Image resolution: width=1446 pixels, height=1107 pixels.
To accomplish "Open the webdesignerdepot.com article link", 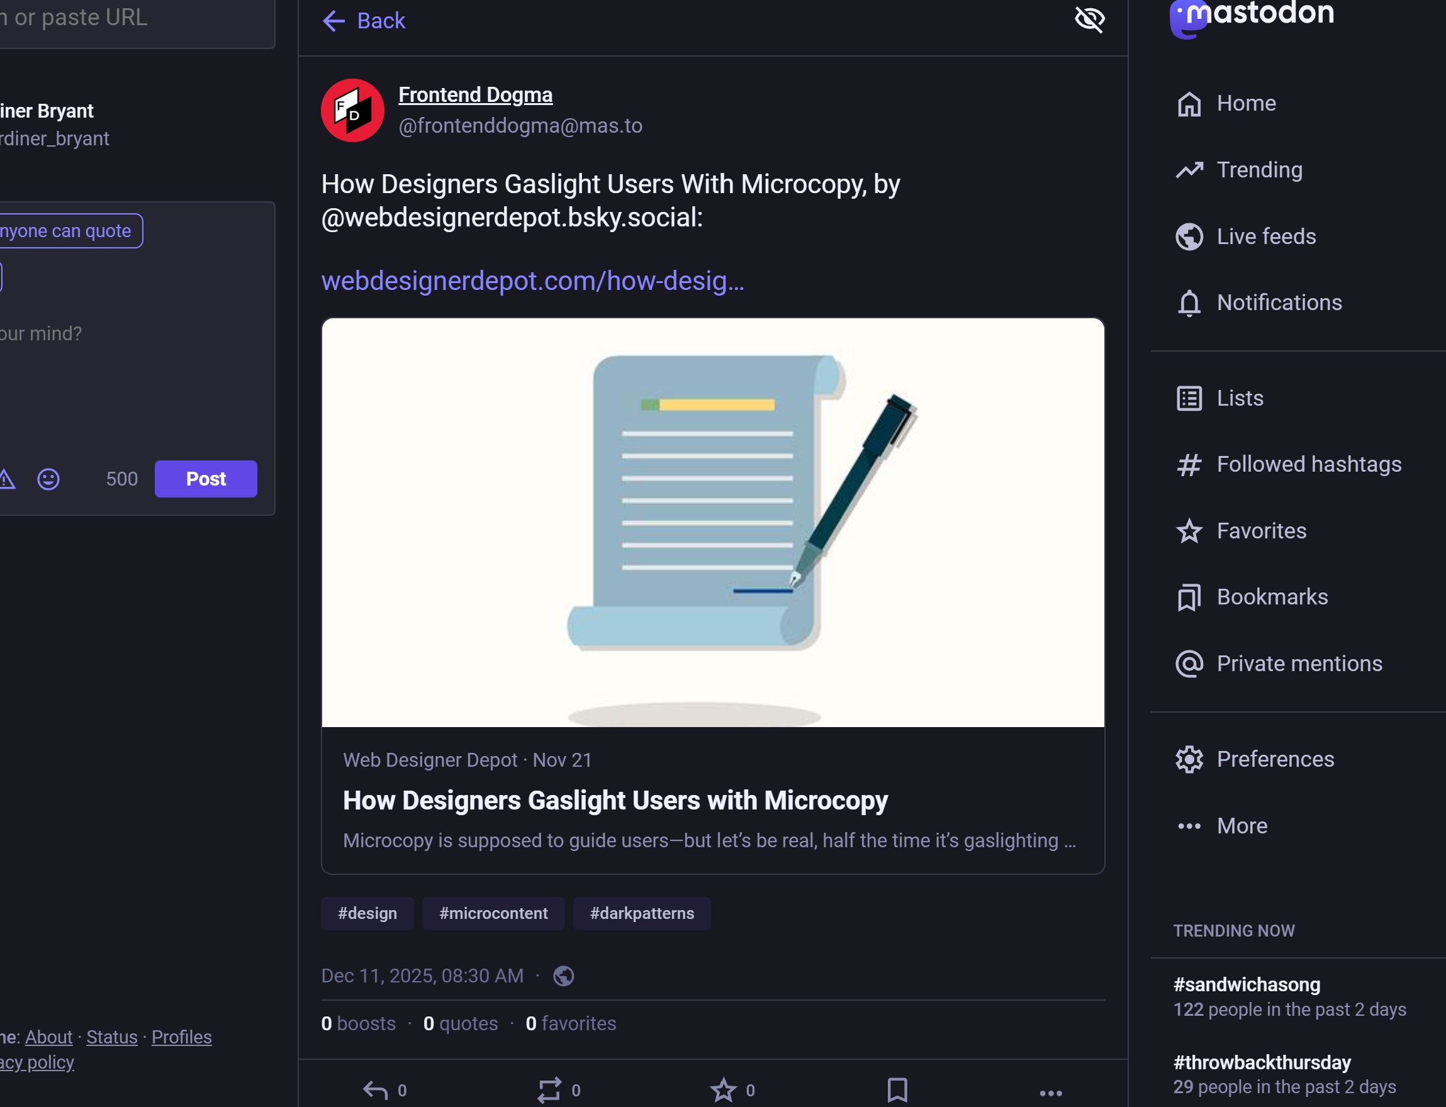I will tap(532, 281).
